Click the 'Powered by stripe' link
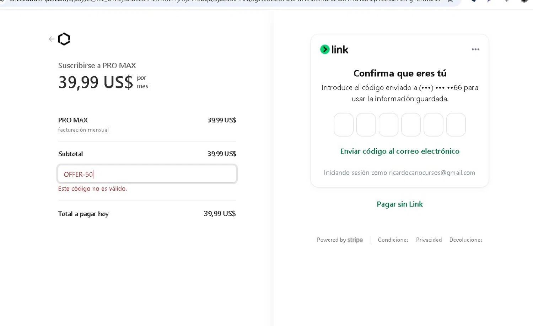Screen dimensions: 533x326 340,240
